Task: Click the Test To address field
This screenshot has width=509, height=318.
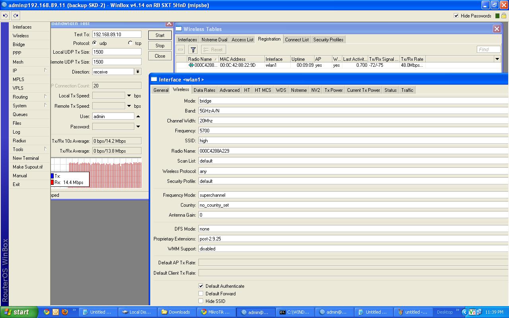Action: click(117, 35)
